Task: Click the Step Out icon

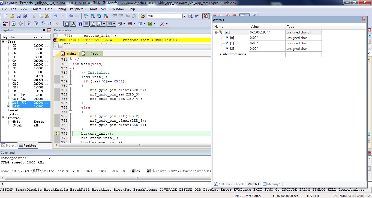Action: point(43,24)
